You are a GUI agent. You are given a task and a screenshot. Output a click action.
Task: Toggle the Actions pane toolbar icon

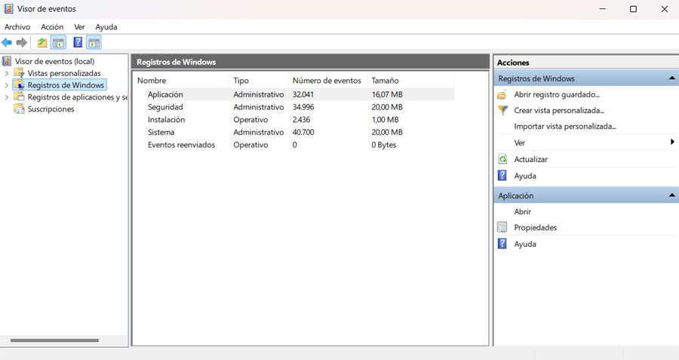pos(94,42)
